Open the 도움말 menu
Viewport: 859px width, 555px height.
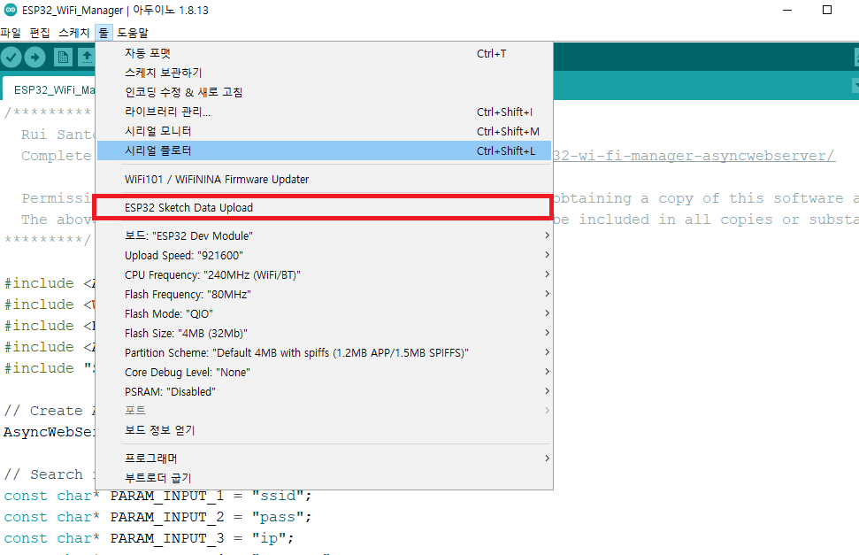(133, 33)
